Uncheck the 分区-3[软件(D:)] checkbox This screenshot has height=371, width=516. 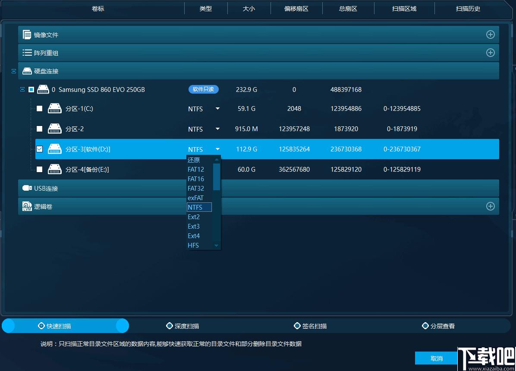click(40, 149)
